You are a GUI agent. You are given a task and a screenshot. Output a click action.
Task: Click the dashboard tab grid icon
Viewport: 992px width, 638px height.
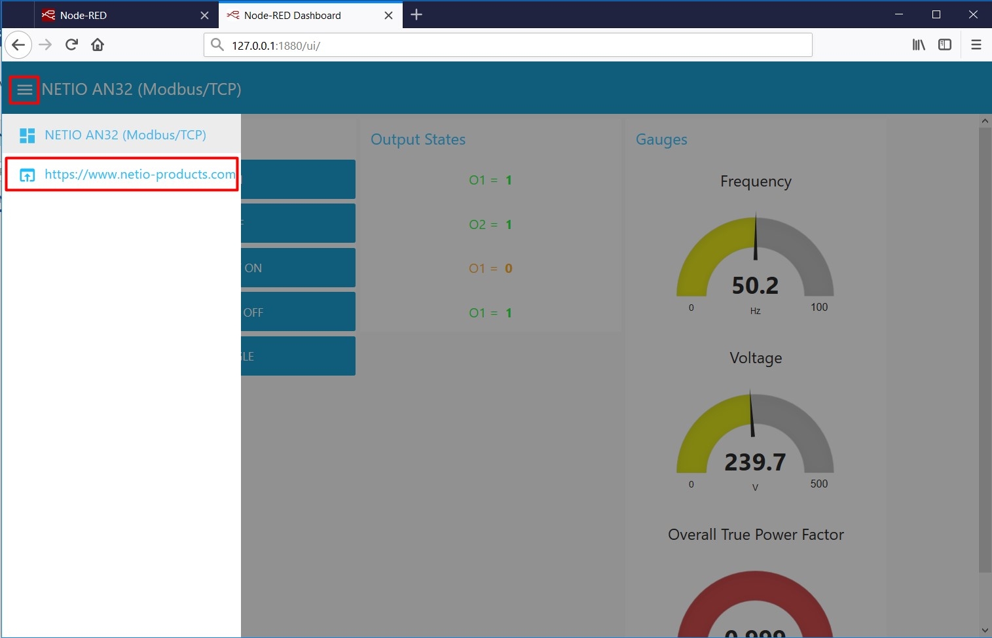[27, 135]
